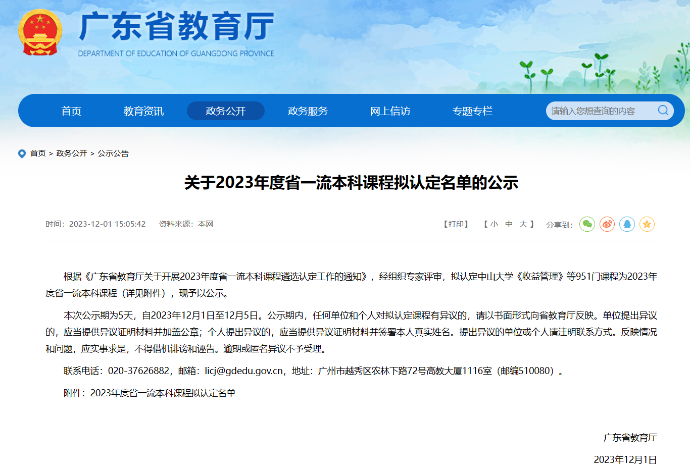Share article via WeChat icon
Image resolution: width=690 pixels, height=472 pixels.
[x=587, y=224]
